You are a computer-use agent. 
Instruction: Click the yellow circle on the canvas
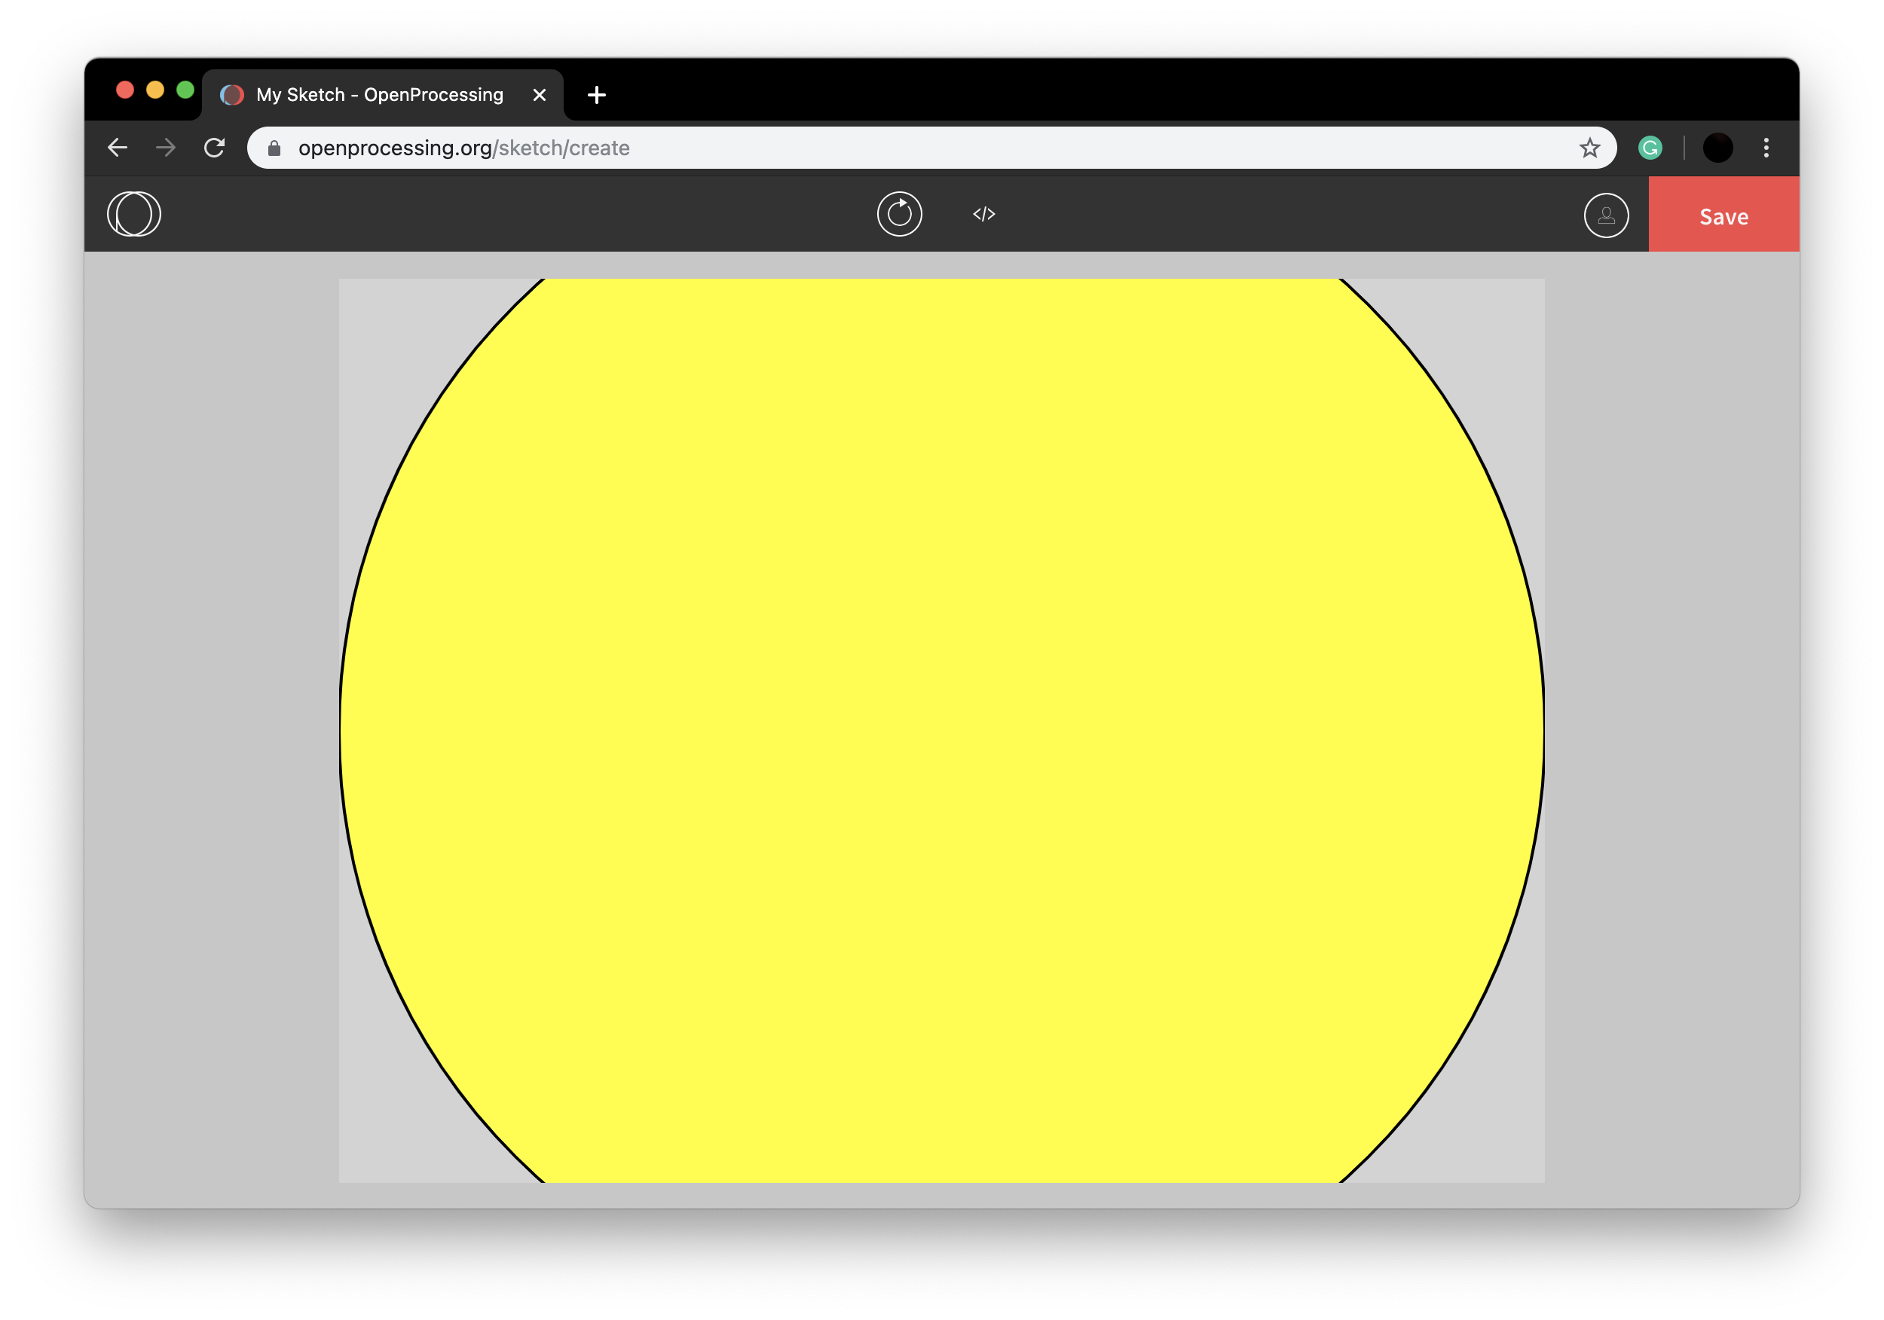[941, 730]
